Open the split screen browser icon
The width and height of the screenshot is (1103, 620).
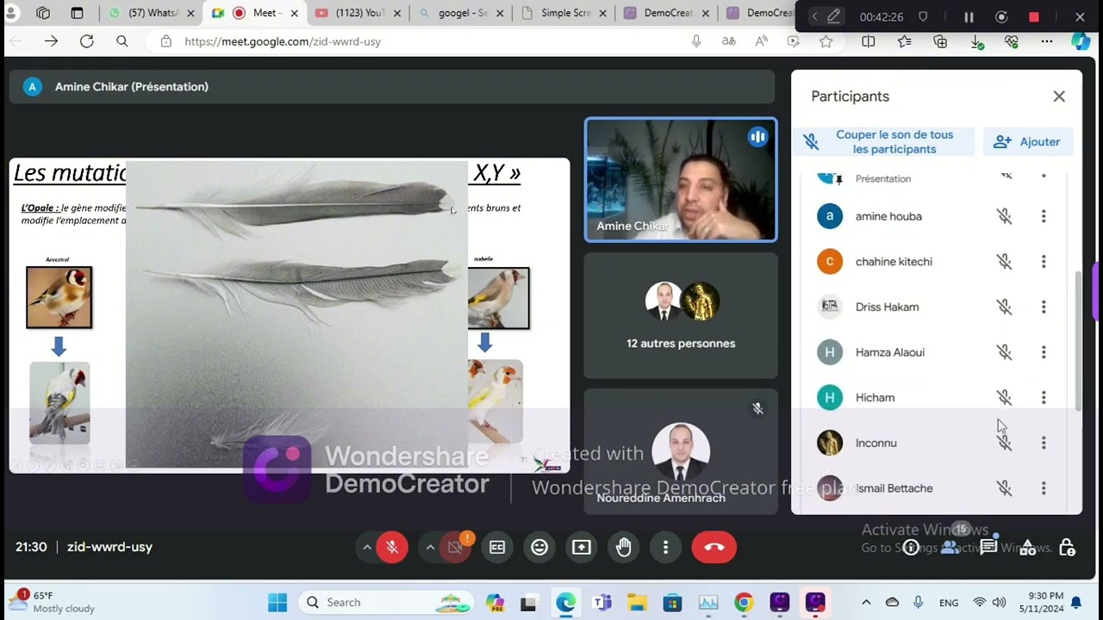[x=869, y=41]
